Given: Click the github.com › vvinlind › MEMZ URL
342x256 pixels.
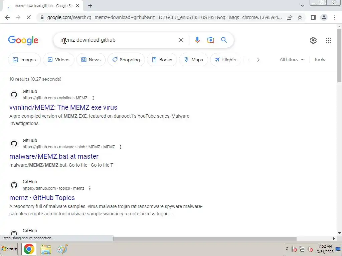Looking at the screenshot, I should [55, 98].
